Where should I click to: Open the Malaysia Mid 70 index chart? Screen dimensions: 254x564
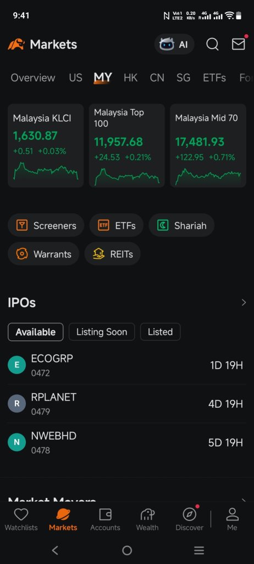(x=208, y=176)
